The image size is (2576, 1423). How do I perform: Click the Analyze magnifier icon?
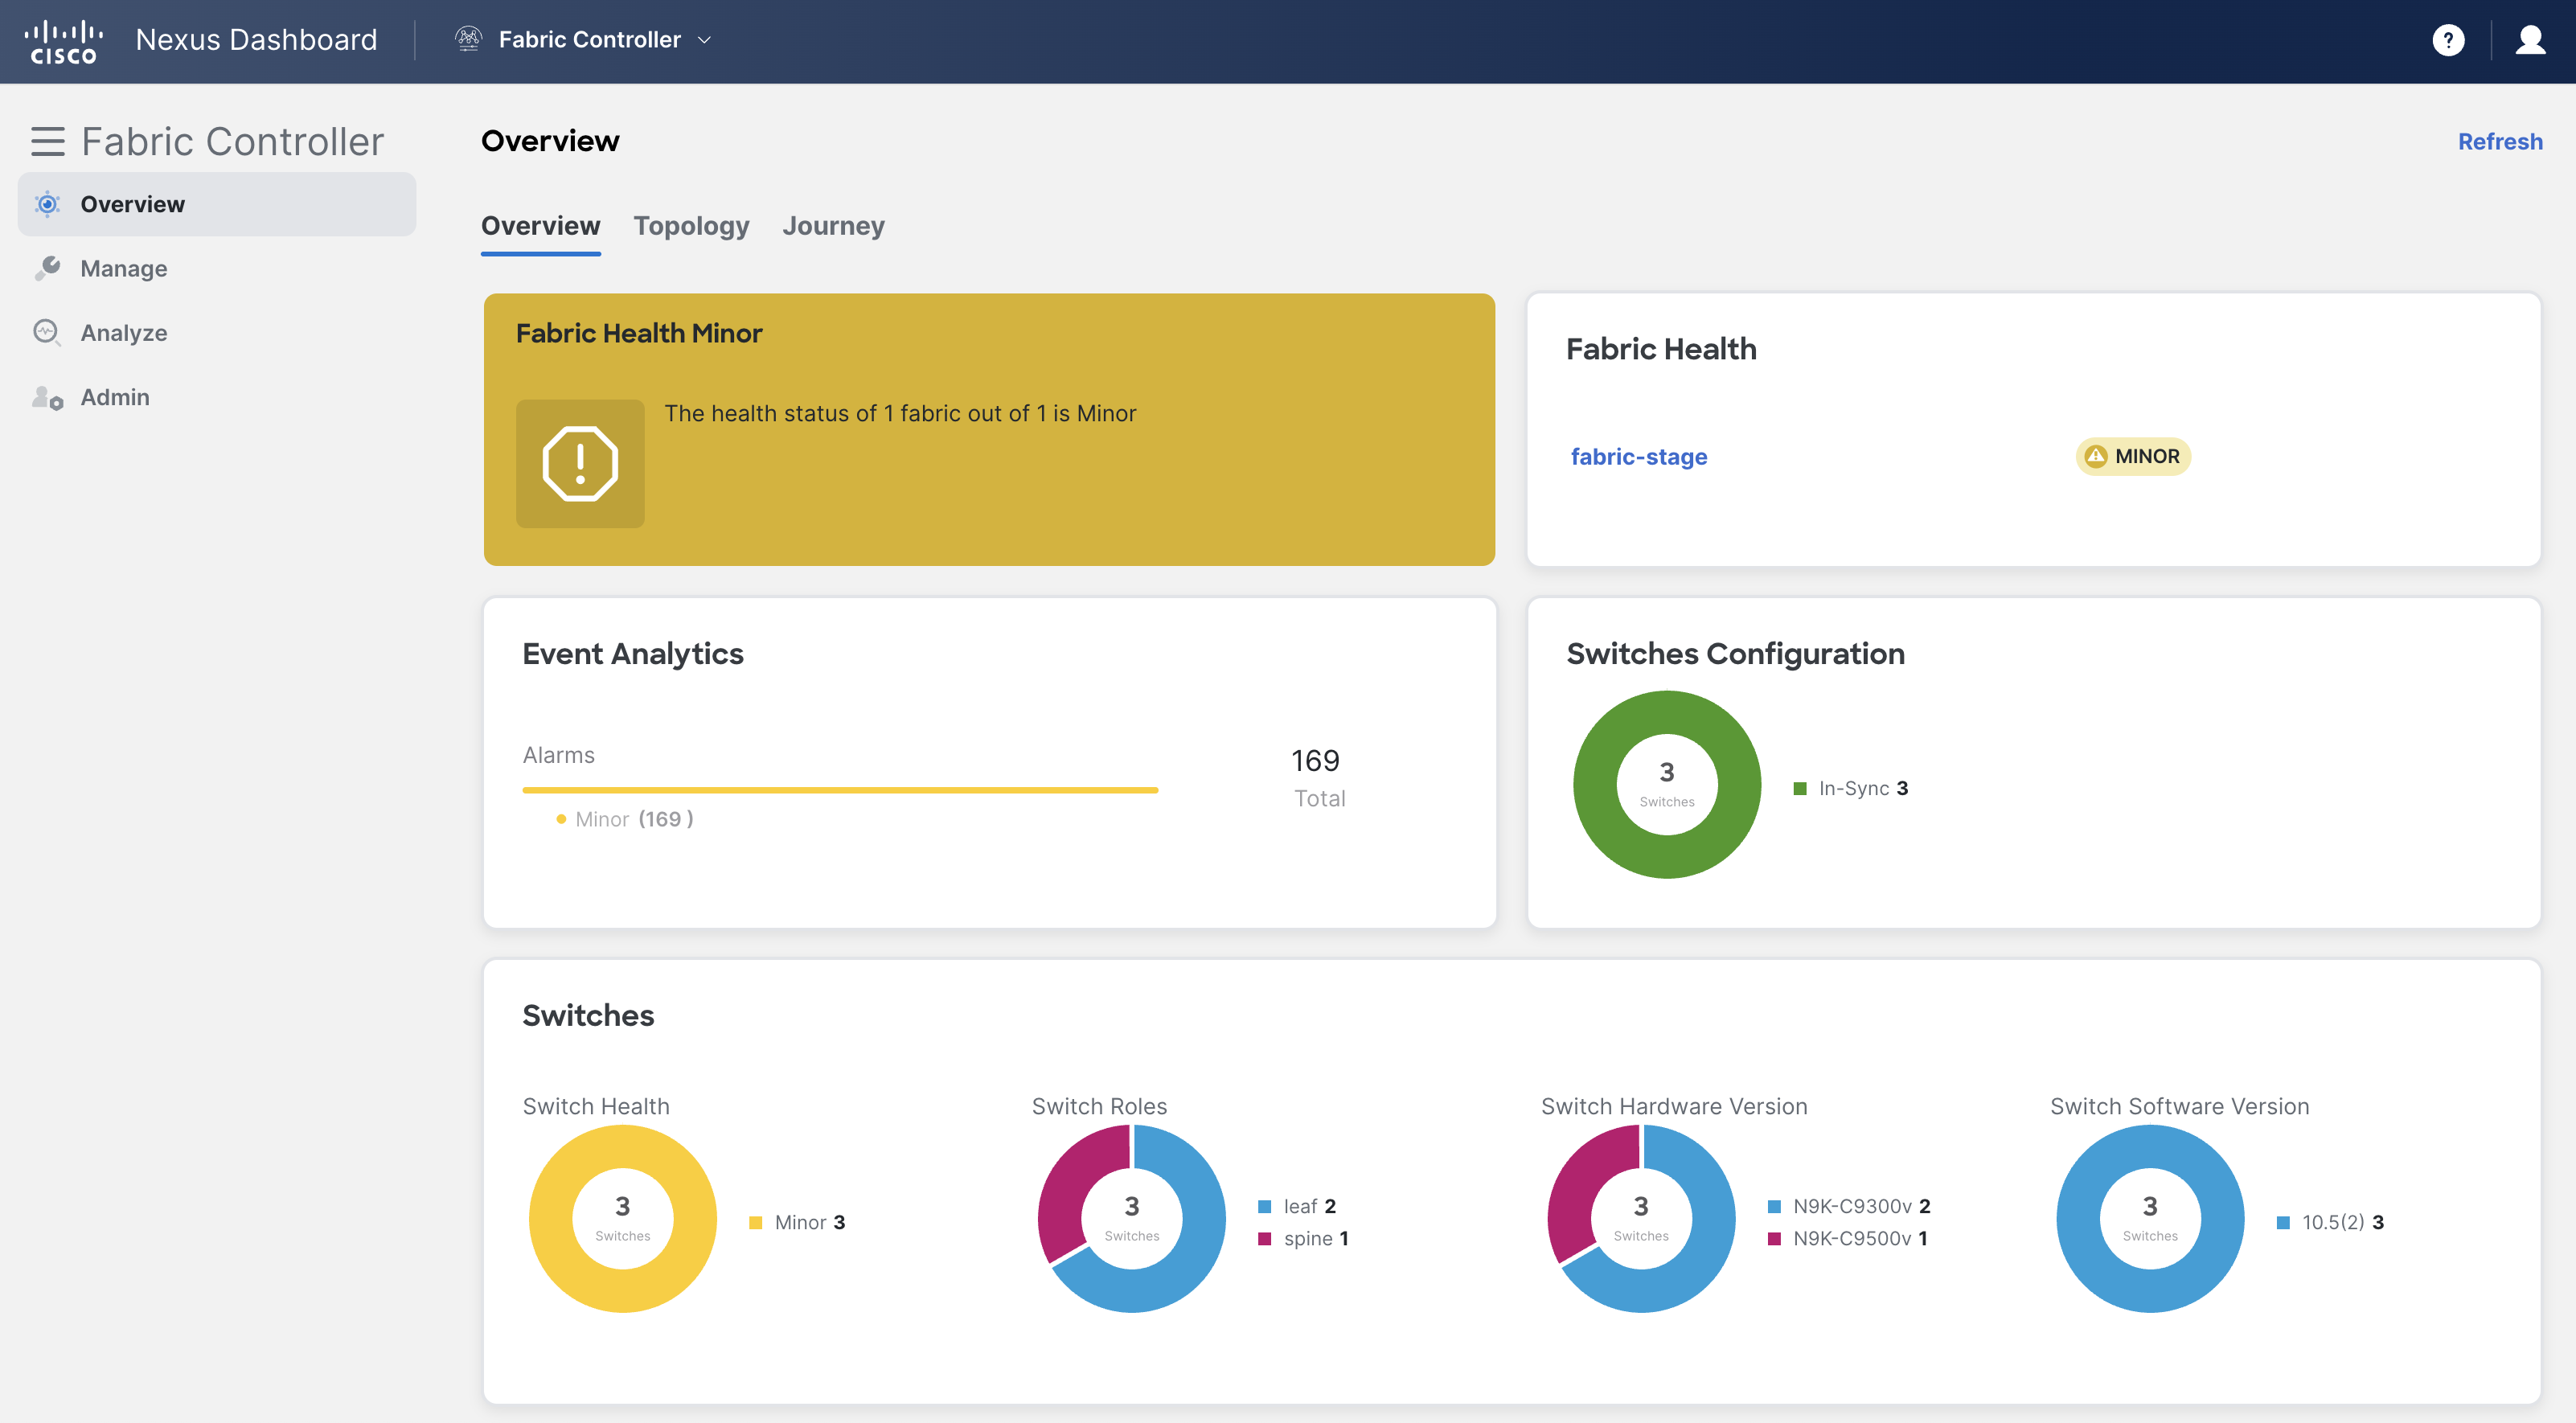pyautogui.click(x=47, y=332)
